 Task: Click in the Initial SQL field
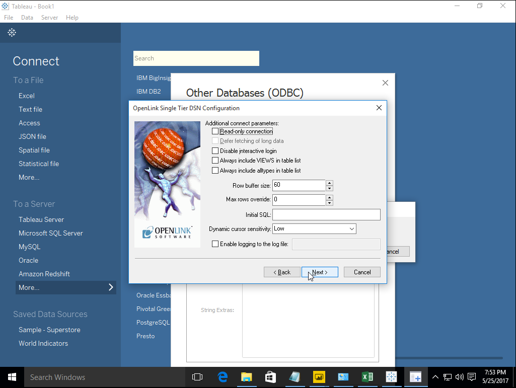click(x=326, y=214)
